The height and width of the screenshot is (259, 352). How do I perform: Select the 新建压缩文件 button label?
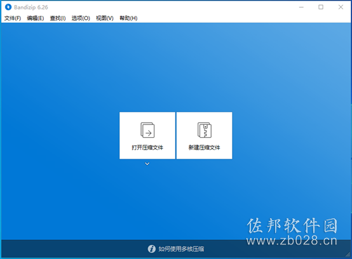click(205, 147)
